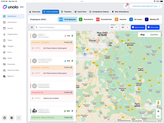
Task: Open the GPS filter dropdown
Action: click(125, 27)
